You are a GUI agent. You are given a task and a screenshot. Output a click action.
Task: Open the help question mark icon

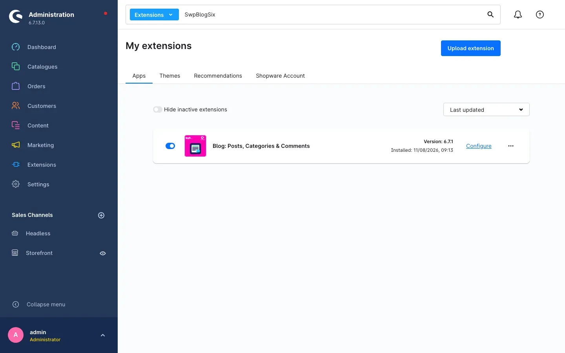tap(540, 15)
